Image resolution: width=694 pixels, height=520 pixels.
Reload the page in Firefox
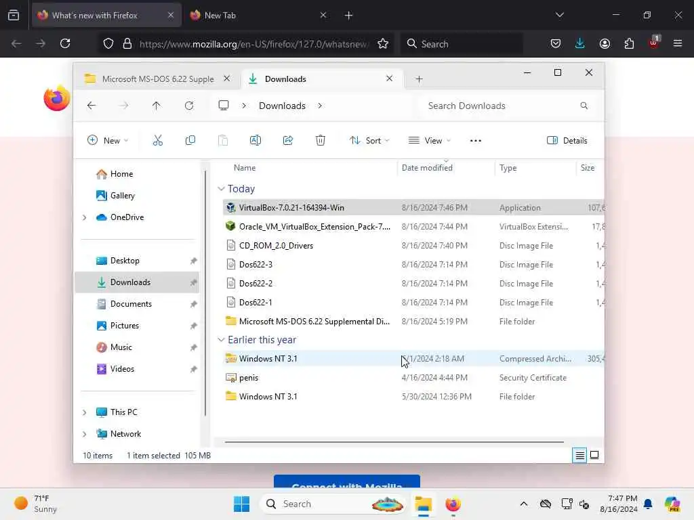[x=65, y=43]
